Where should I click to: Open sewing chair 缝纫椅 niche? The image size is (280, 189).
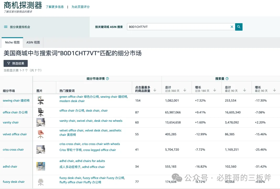click(16, 101)
